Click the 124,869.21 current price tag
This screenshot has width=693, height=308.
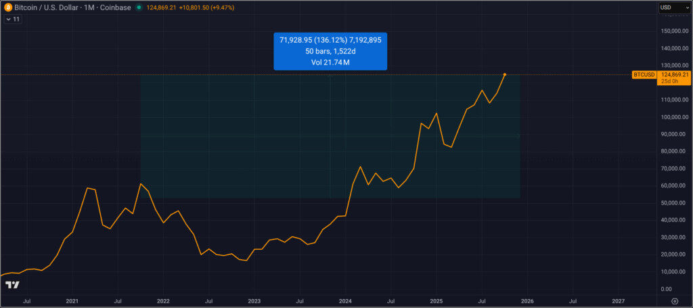(x=675, y=74)
